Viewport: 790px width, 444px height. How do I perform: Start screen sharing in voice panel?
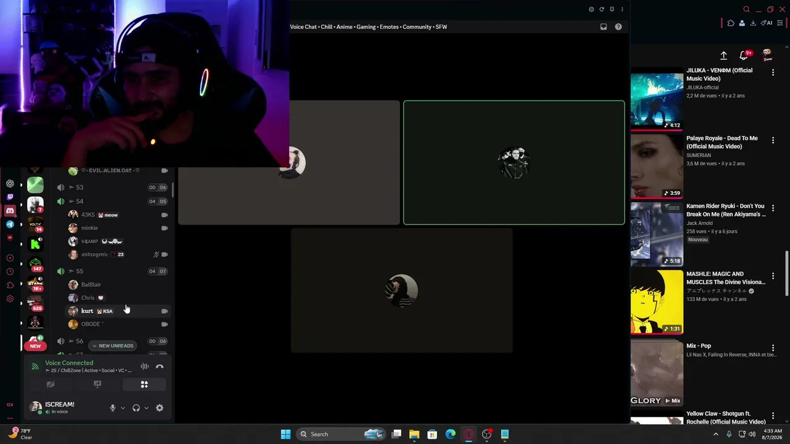98,384
